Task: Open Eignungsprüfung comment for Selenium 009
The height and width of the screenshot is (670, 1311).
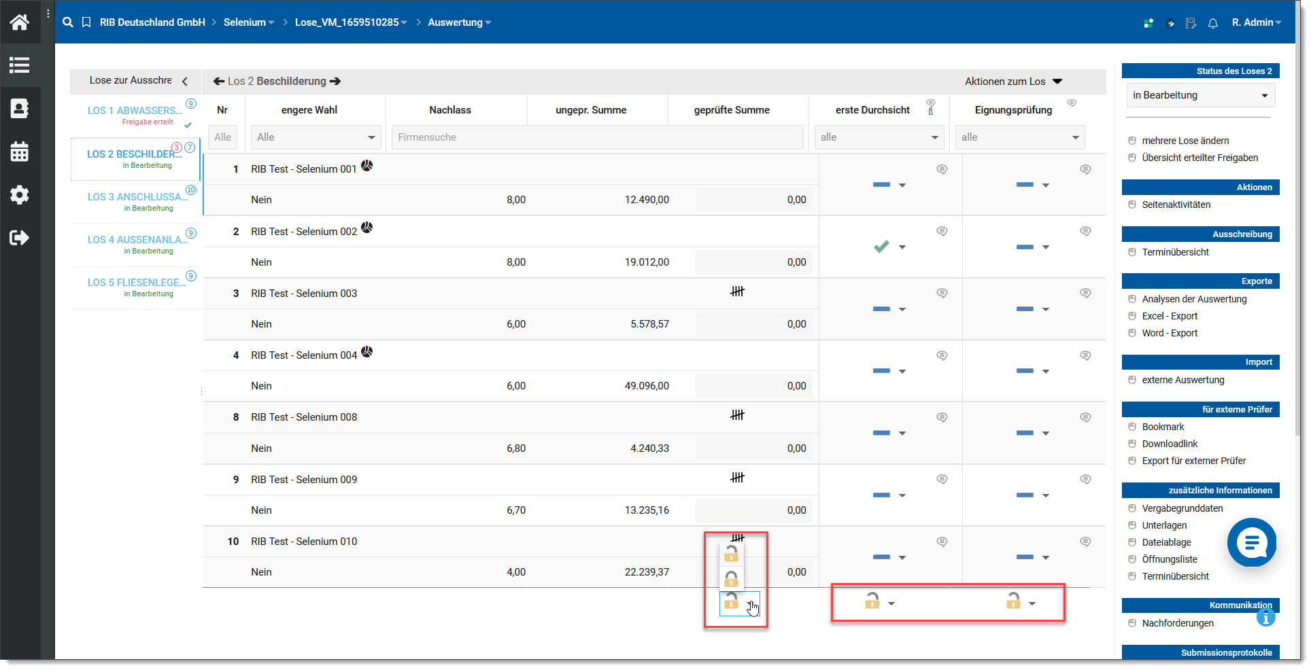Action: pos(1085,479)
